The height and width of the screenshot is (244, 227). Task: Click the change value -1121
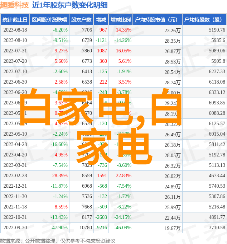tap(101, 40)
